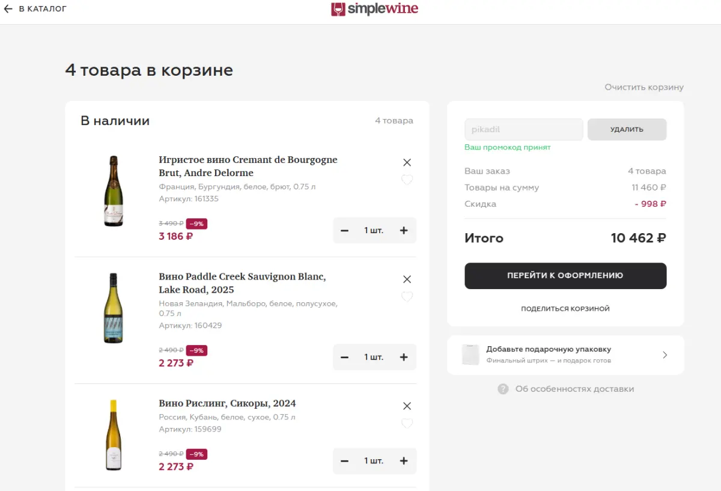Toggle heart on Рислинг Сикоры wine

(407, 423)
